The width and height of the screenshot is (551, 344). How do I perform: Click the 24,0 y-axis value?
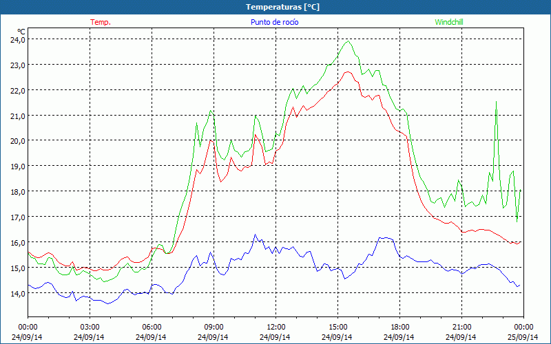[18, 40]
